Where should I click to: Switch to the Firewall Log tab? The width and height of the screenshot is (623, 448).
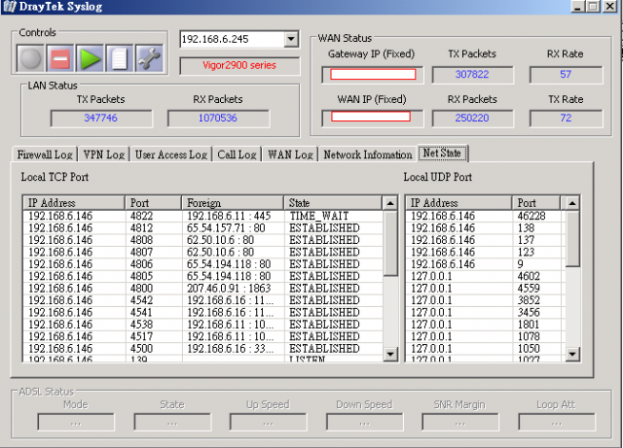[x=45, y=155]
